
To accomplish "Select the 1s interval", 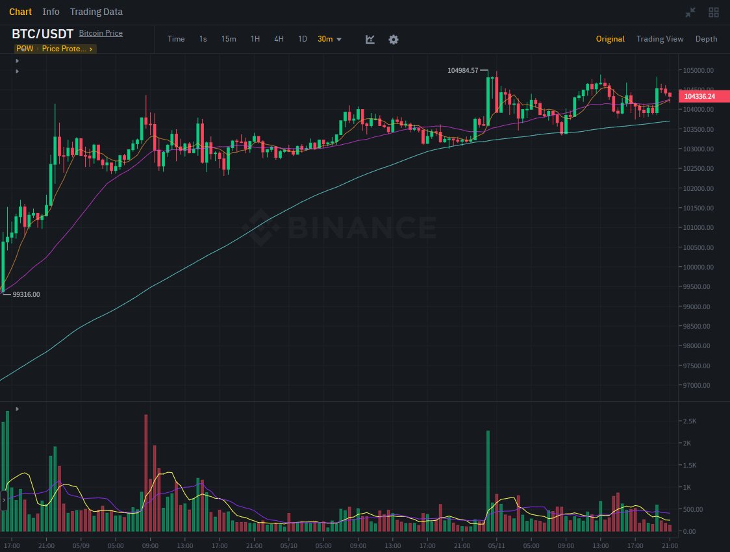I will [x=203, y=39].
